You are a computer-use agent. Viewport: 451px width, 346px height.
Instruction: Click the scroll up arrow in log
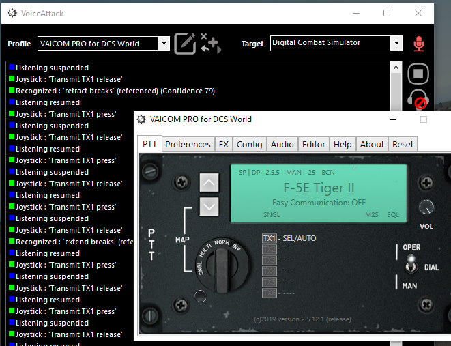396,68
